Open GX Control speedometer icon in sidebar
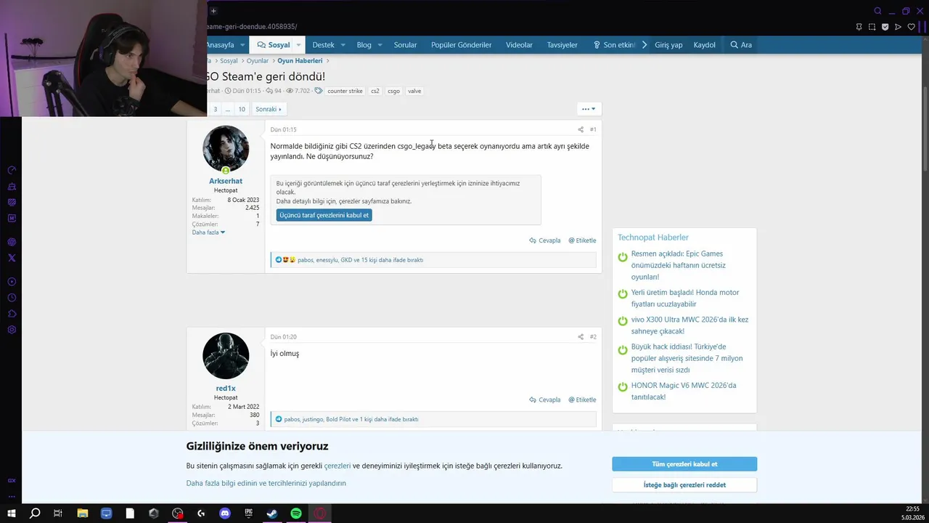This screenshot has height=523, width=929. (x=12, y=170)
